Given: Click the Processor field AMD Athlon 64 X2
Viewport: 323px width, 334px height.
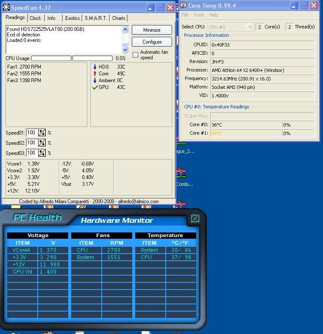Looking at the screenshot, I should pyautogui.click(x=262, y=70).
